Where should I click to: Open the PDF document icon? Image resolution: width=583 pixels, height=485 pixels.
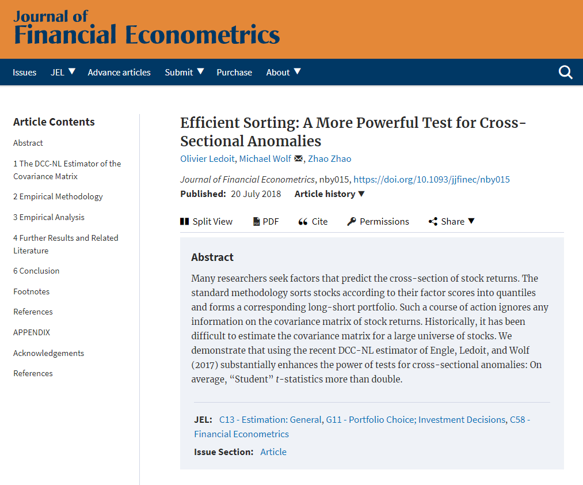[x=257, y=221]
